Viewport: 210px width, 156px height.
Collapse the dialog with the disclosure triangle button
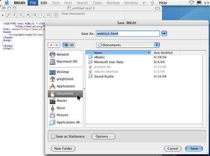coord(164,33)
